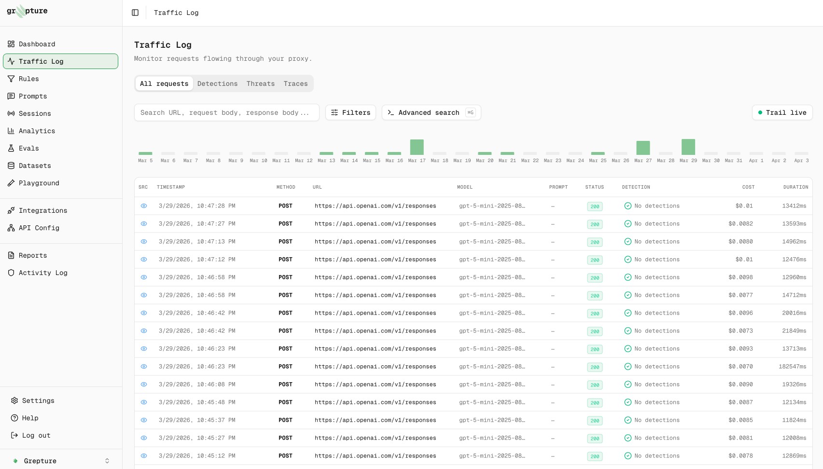Go to Analytics in the sidebar
Image resolution: width=823 pixels, height=469 pixels.
(x=60, y=131)
